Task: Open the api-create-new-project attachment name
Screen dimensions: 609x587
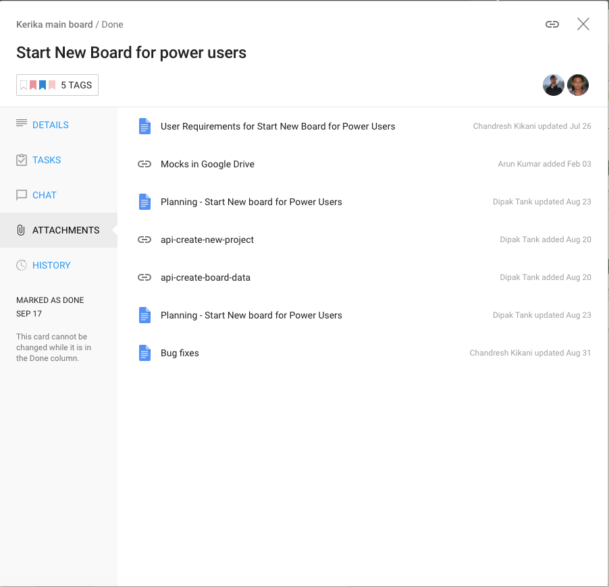Action: [207, 240]
